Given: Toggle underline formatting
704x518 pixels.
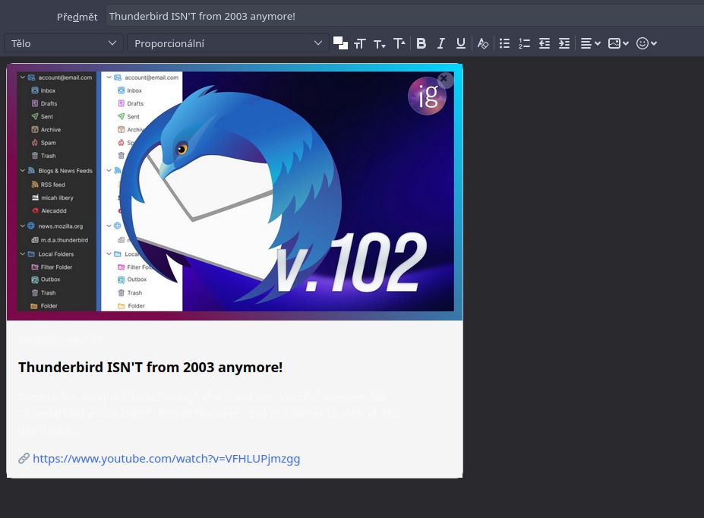Looking at the screenshot, I should tap(461, 43).
